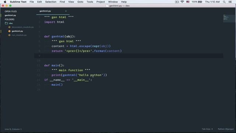Open the View menu

pyautogui.click(x=71, y=2)
